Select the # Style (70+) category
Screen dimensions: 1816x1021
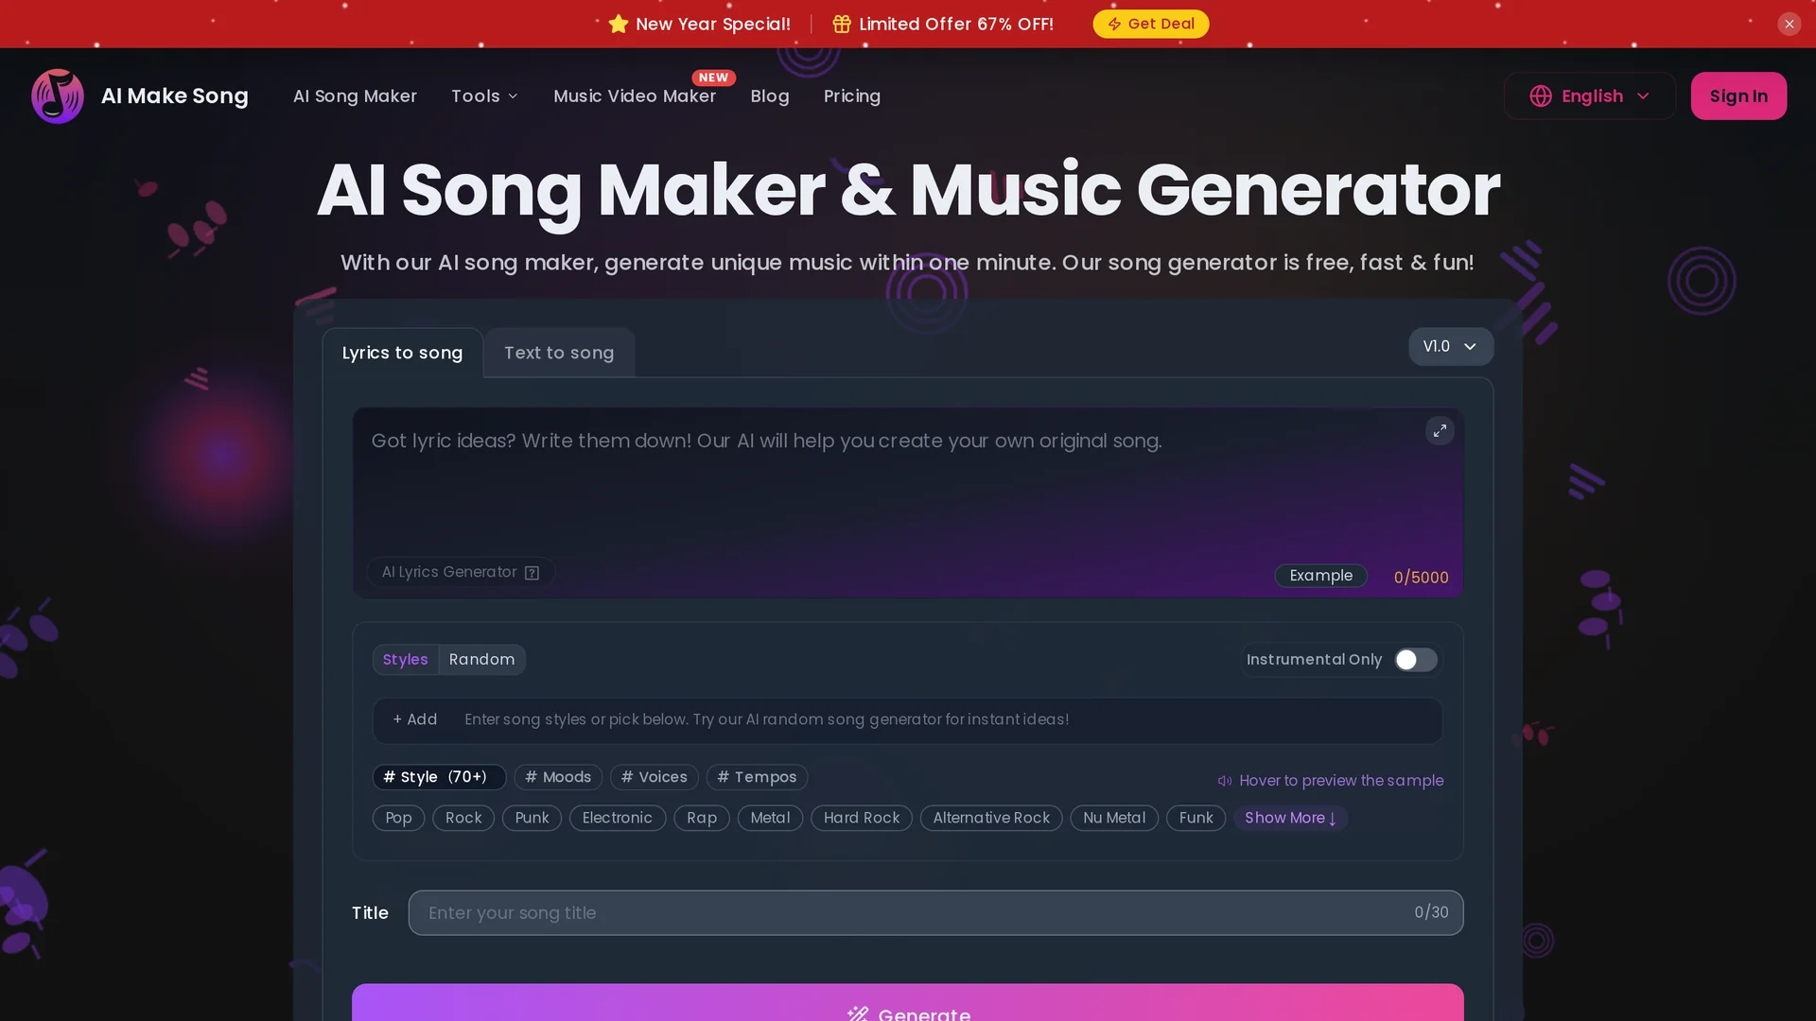(x=439, y=777)
